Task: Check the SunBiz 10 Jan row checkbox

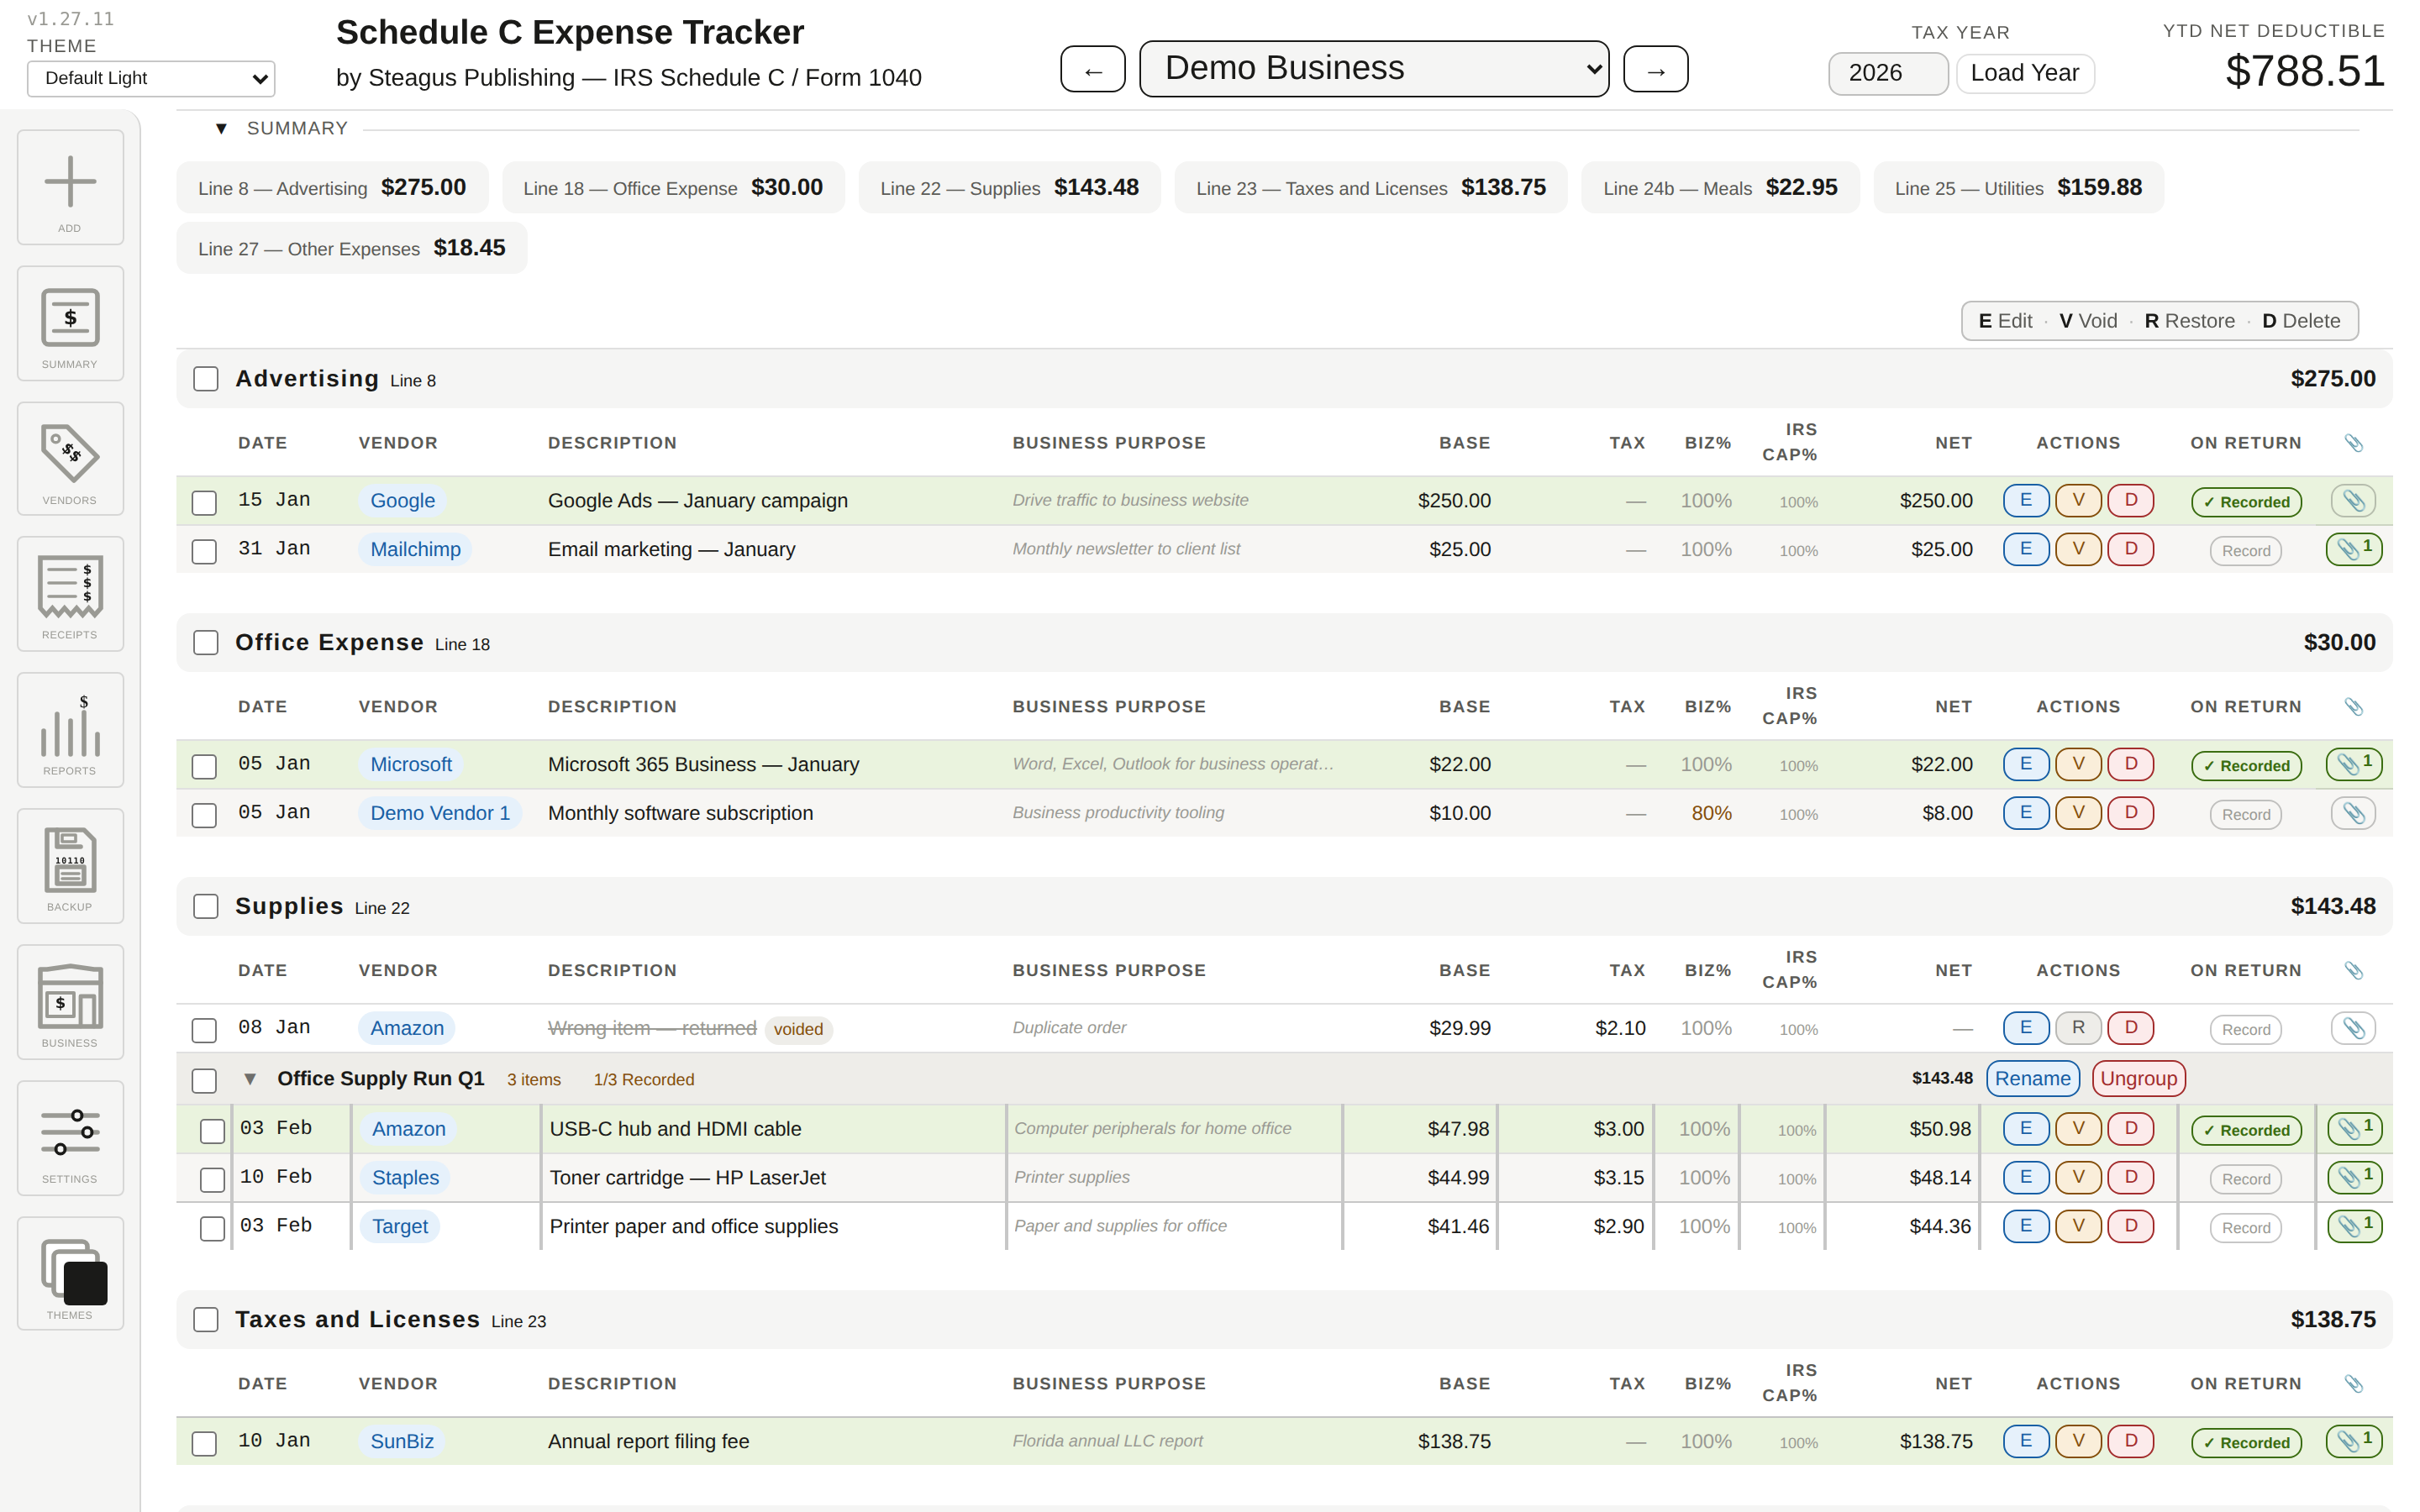Action: (204, 1443)
